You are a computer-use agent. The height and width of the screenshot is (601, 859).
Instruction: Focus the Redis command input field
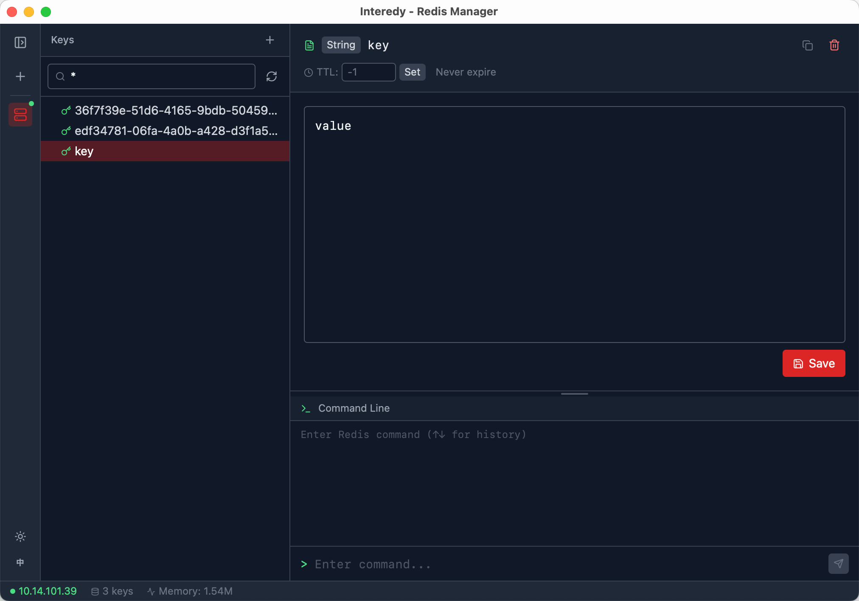click(x=509, y=564)
